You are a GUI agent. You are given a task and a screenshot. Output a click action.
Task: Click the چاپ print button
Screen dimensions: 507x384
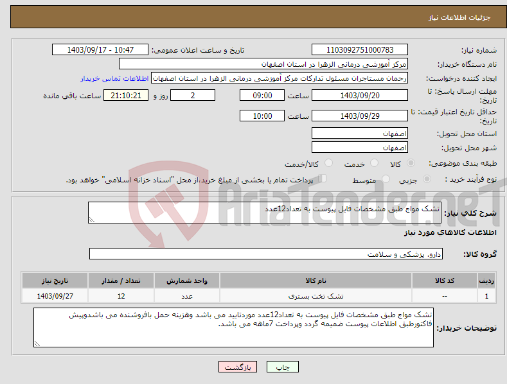click(282, 367)
